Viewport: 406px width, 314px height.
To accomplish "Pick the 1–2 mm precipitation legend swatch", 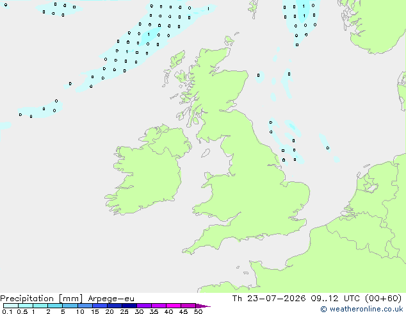I will [40, 306].
